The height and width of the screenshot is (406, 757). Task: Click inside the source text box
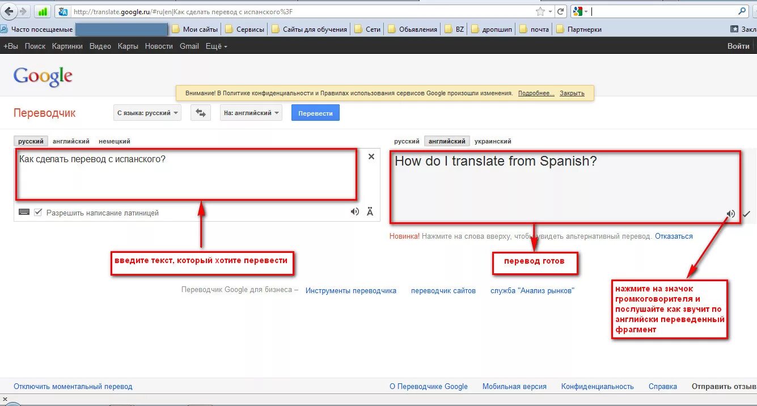(187, 175)
